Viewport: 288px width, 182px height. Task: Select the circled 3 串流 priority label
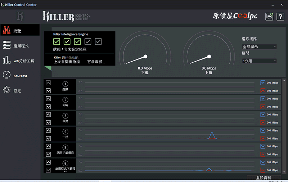pos(65,118)
